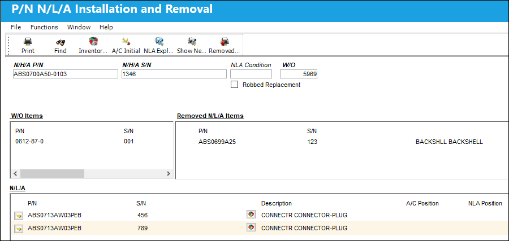Viewport: 509px width, 241px height.
Task: Click W/O Items scrollbar left arrow
Action: click(x=16, y=174)
